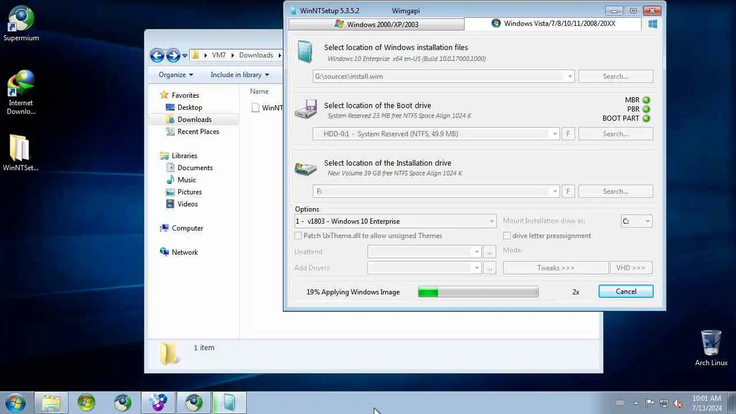
Task: Click the Windows logo icon beside tabs
Action: (653, 24)
